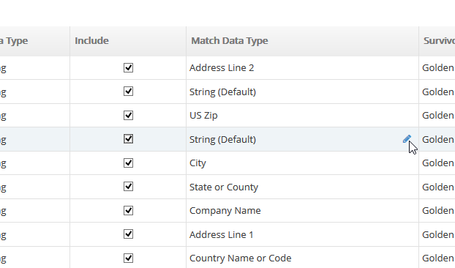Uncheck Include beside first String (Default) row
455x268 pixels.
point(128,92)
